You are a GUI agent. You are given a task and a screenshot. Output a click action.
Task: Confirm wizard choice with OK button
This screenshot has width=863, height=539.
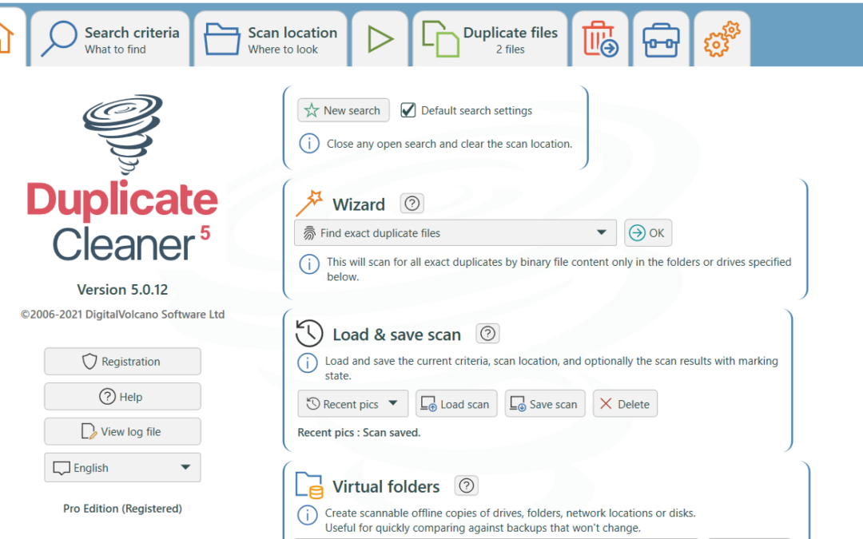pyautogui.click(x=648, y=232)
